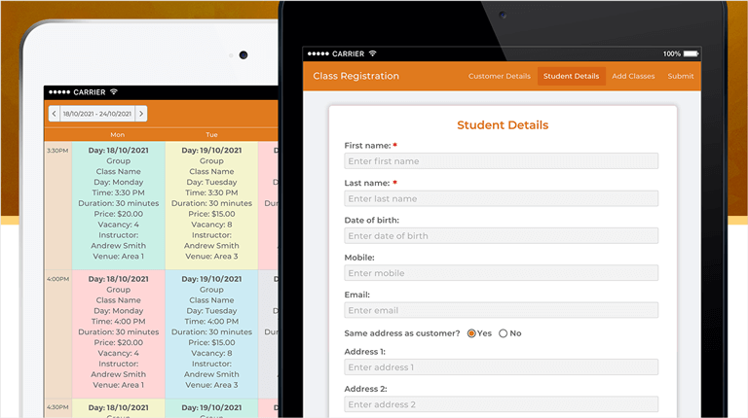Open Tuesday 4:00 PM class slot
748x418 pixels.
(x=211, y=332)
